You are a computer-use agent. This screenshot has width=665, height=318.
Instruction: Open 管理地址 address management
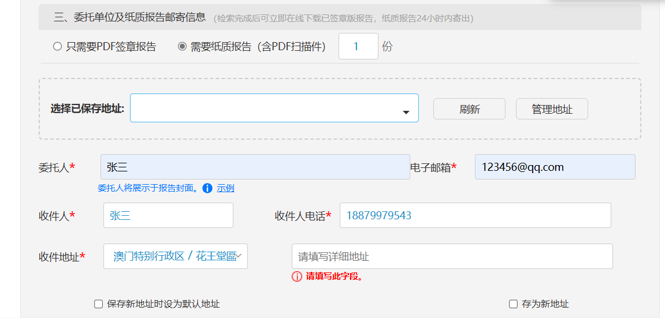tap(551, 109)
